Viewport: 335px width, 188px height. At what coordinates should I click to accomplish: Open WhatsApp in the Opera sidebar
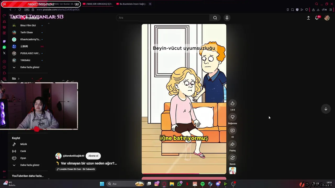tap(4, 47)
